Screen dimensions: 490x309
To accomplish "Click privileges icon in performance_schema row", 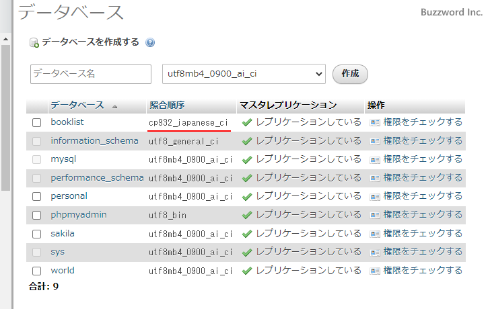I will tap(375, 178).
